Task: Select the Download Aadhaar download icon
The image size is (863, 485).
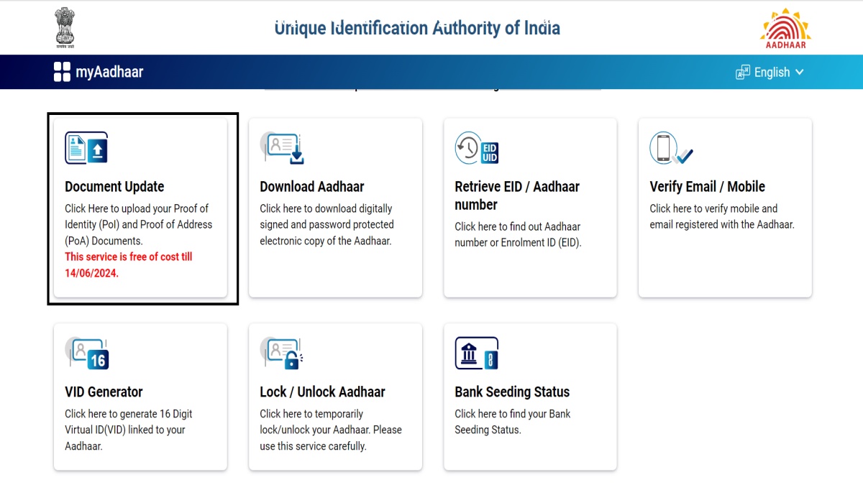Action: [280, 148]
